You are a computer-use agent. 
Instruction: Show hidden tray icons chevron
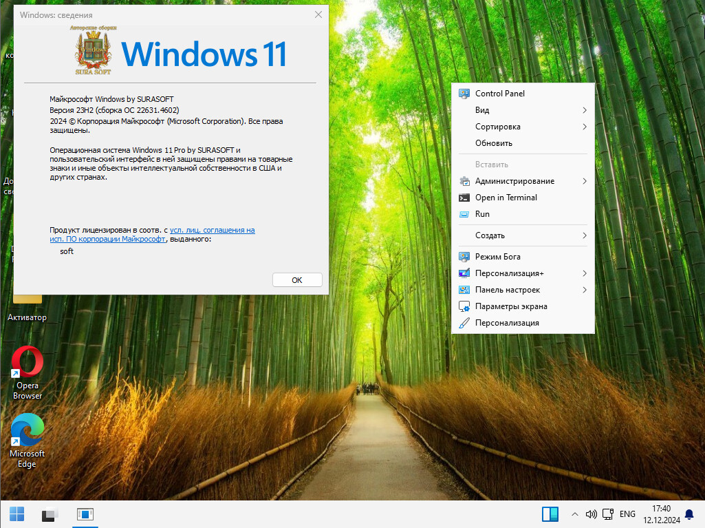click(574, 514)
